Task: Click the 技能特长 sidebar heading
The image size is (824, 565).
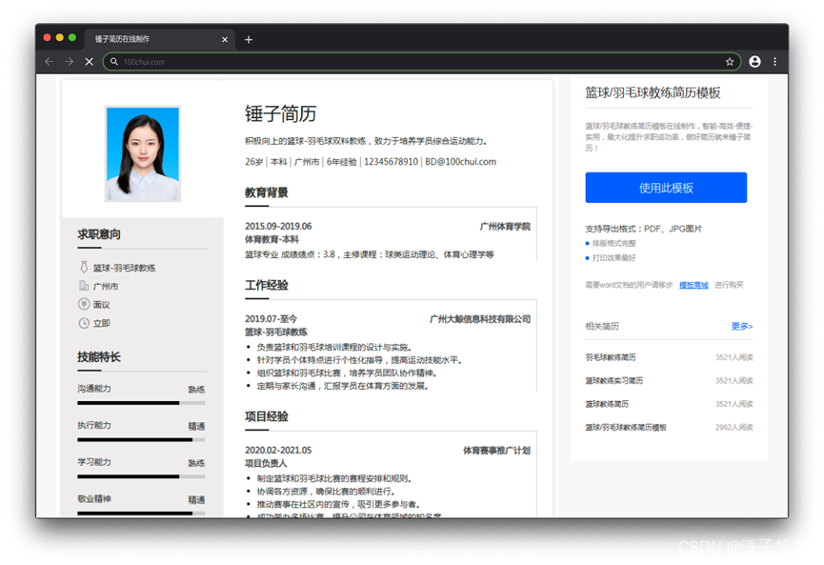Action: 99,357
